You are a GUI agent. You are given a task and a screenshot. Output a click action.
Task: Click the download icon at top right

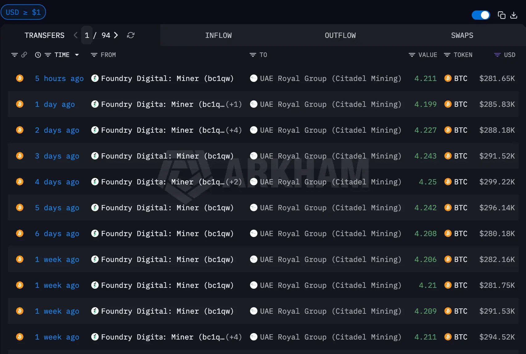(514, 15)
